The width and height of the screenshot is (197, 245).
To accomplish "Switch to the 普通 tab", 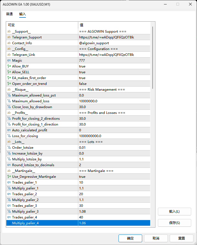I will coord(9,14).
